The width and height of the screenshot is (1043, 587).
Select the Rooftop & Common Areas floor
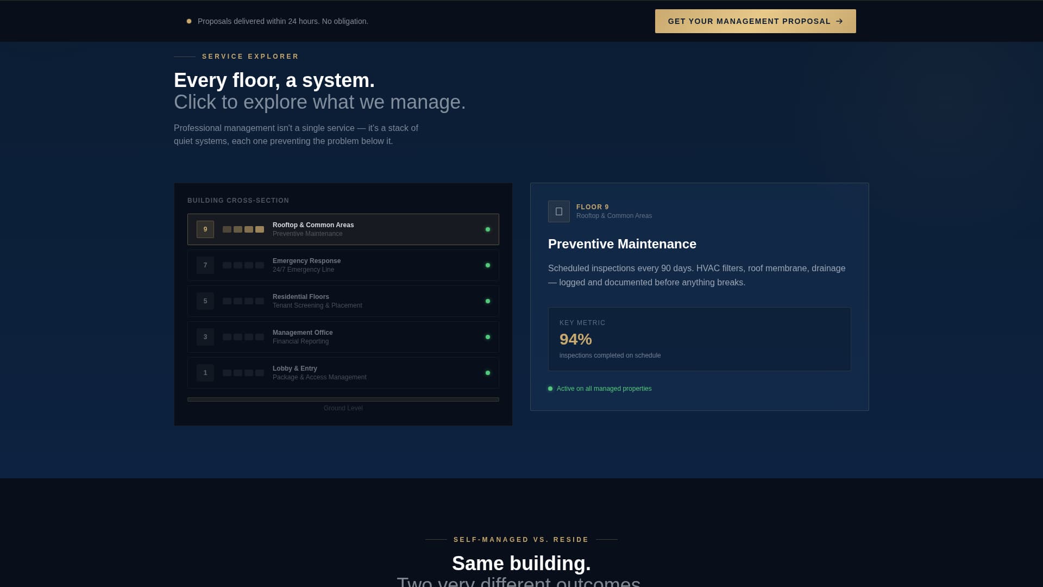tap(343, 229)
